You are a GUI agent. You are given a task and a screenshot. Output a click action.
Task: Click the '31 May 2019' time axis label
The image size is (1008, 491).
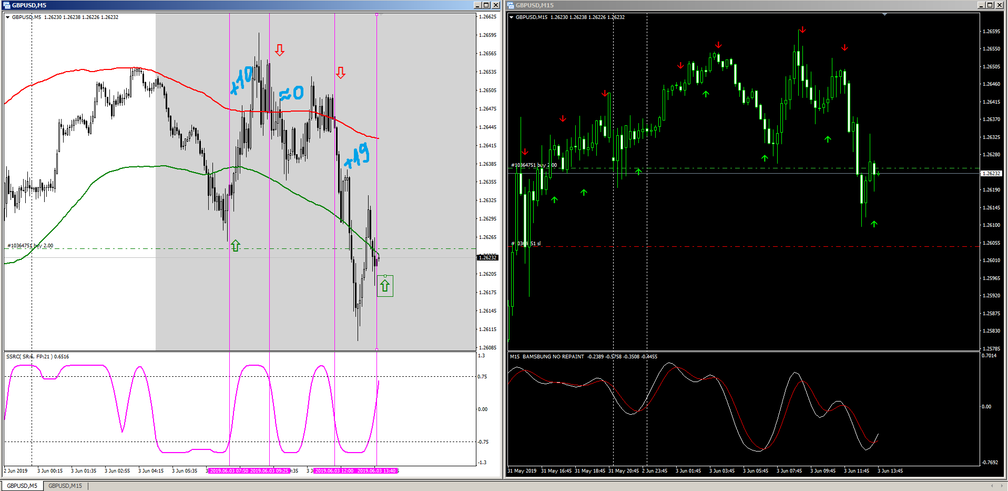tap(522, 471)
